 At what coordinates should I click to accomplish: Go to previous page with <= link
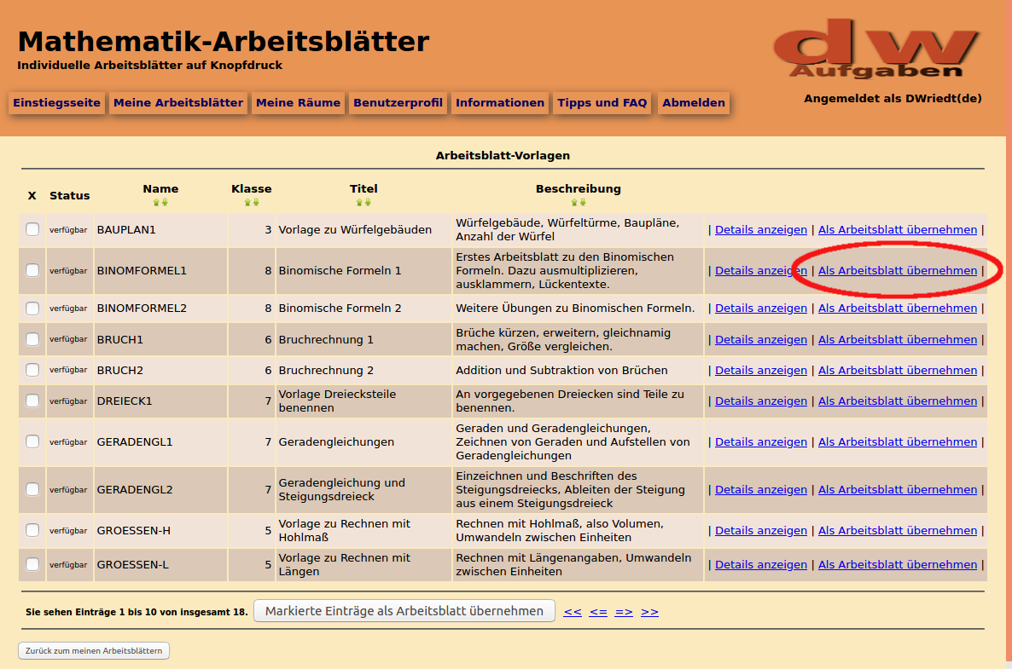click(598, 612)
